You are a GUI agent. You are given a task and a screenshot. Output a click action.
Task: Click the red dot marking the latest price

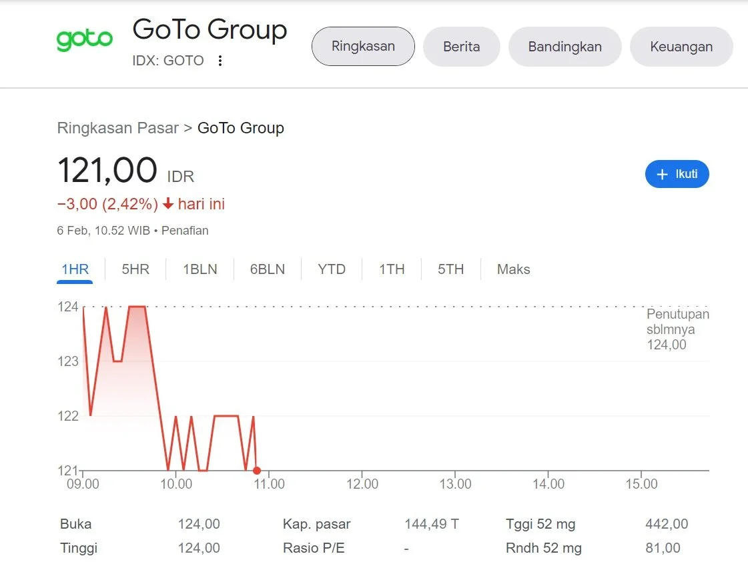257,470
